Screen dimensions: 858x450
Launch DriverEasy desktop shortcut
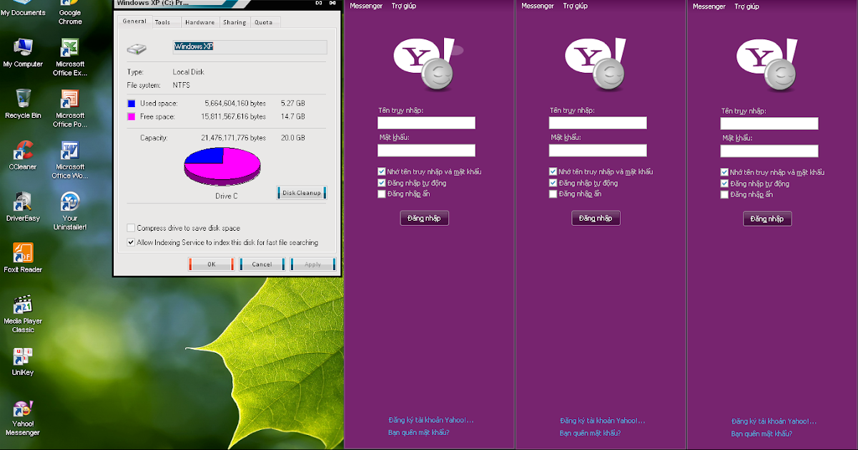23,207
